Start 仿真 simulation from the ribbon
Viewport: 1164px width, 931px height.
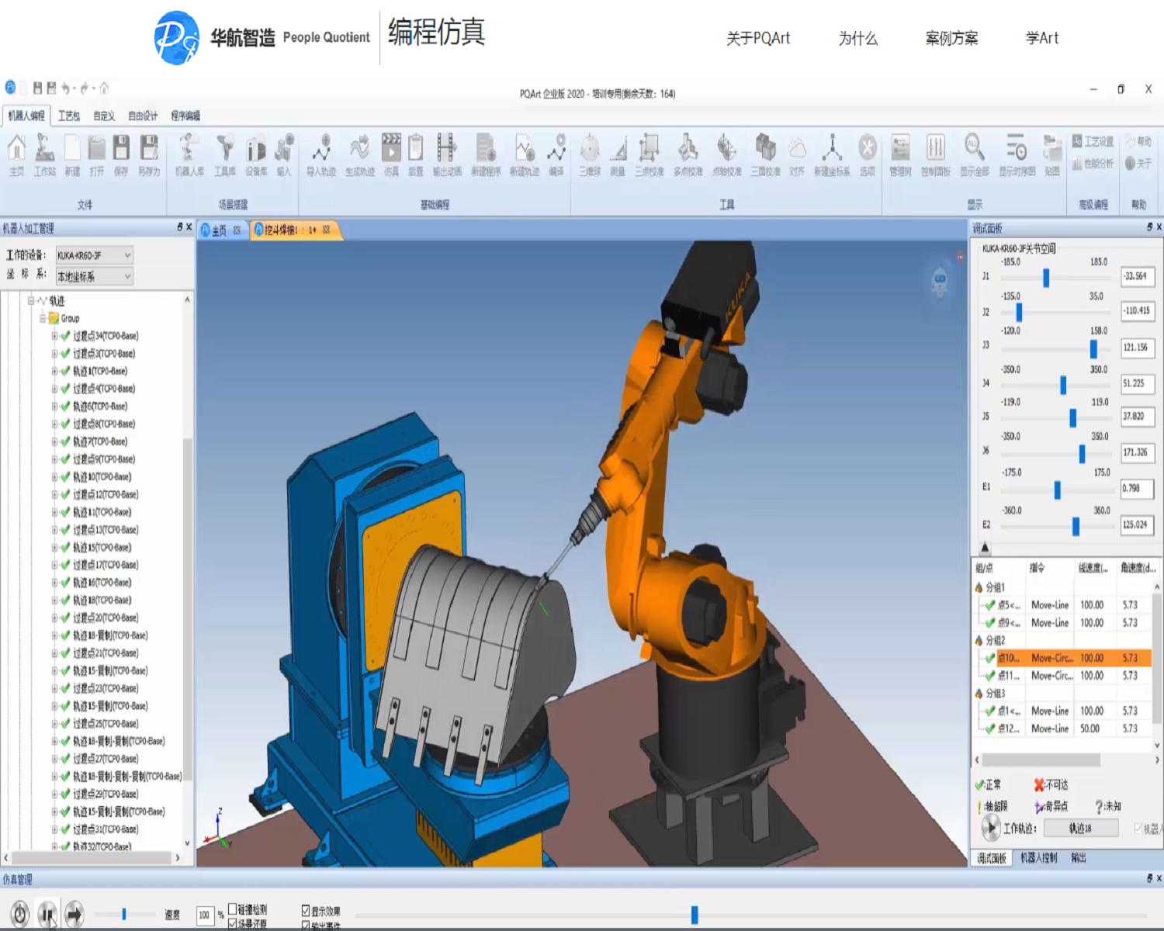(391, 154)
